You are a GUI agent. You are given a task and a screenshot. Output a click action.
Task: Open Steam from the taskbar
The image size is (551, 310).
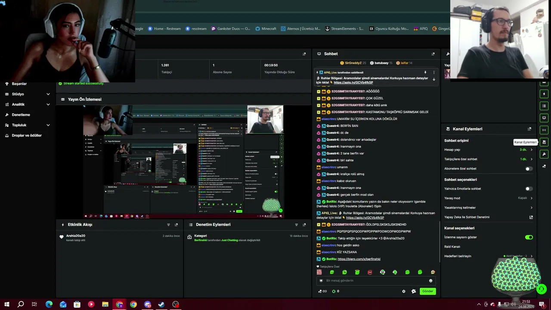(161, 304)
